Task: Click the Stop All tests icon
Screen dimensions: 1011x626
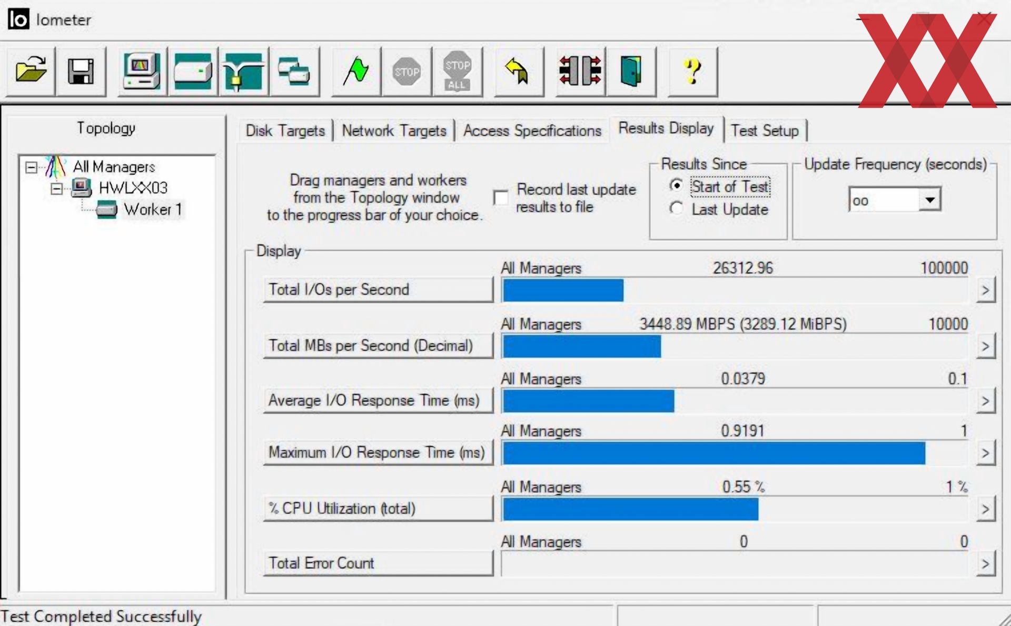Action: point(457,71)
